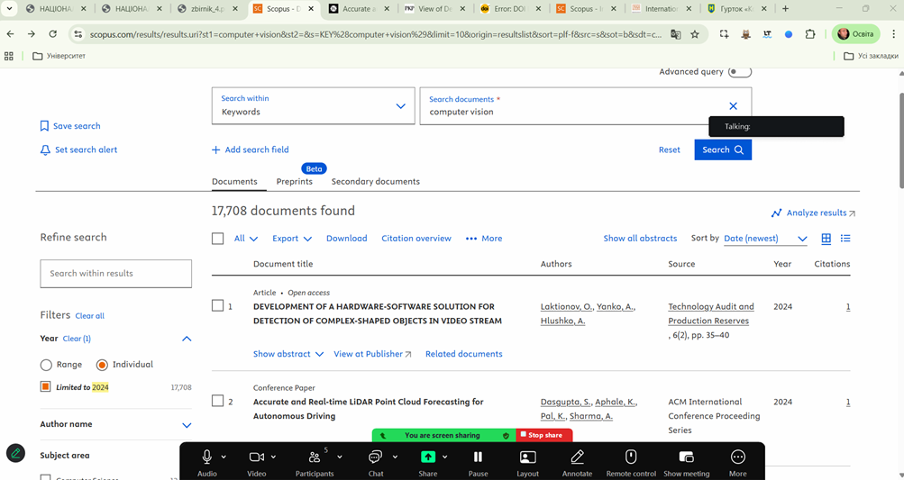Click the list view icon in results
The image size is (904, 480).
point(845,239)
